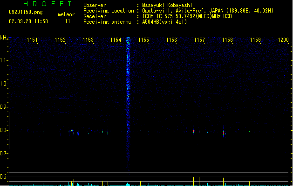Click the 0.8 frequency axis label

coord(4,130)
